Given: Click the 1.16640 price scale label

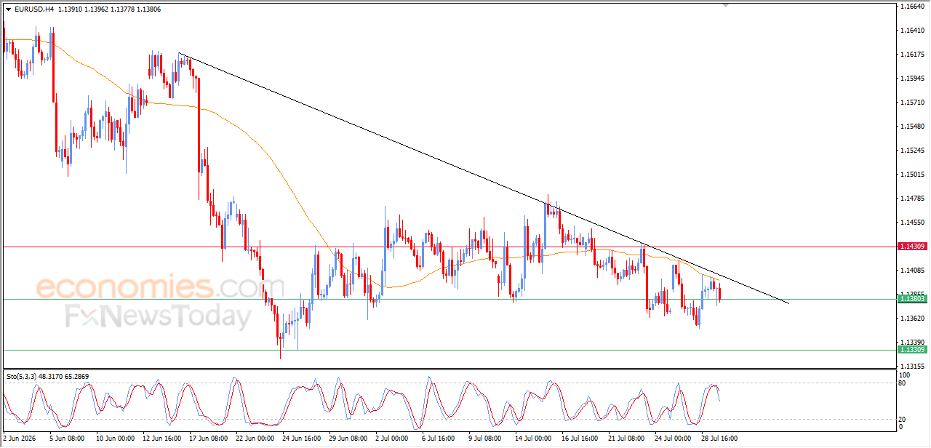Looking at the screenshot, I should pos(911,7).
